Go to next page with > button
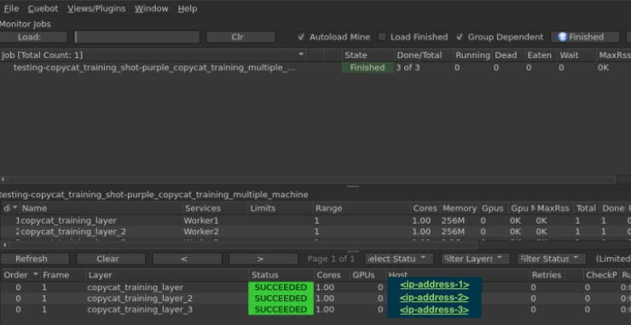 tap(263, 259)
